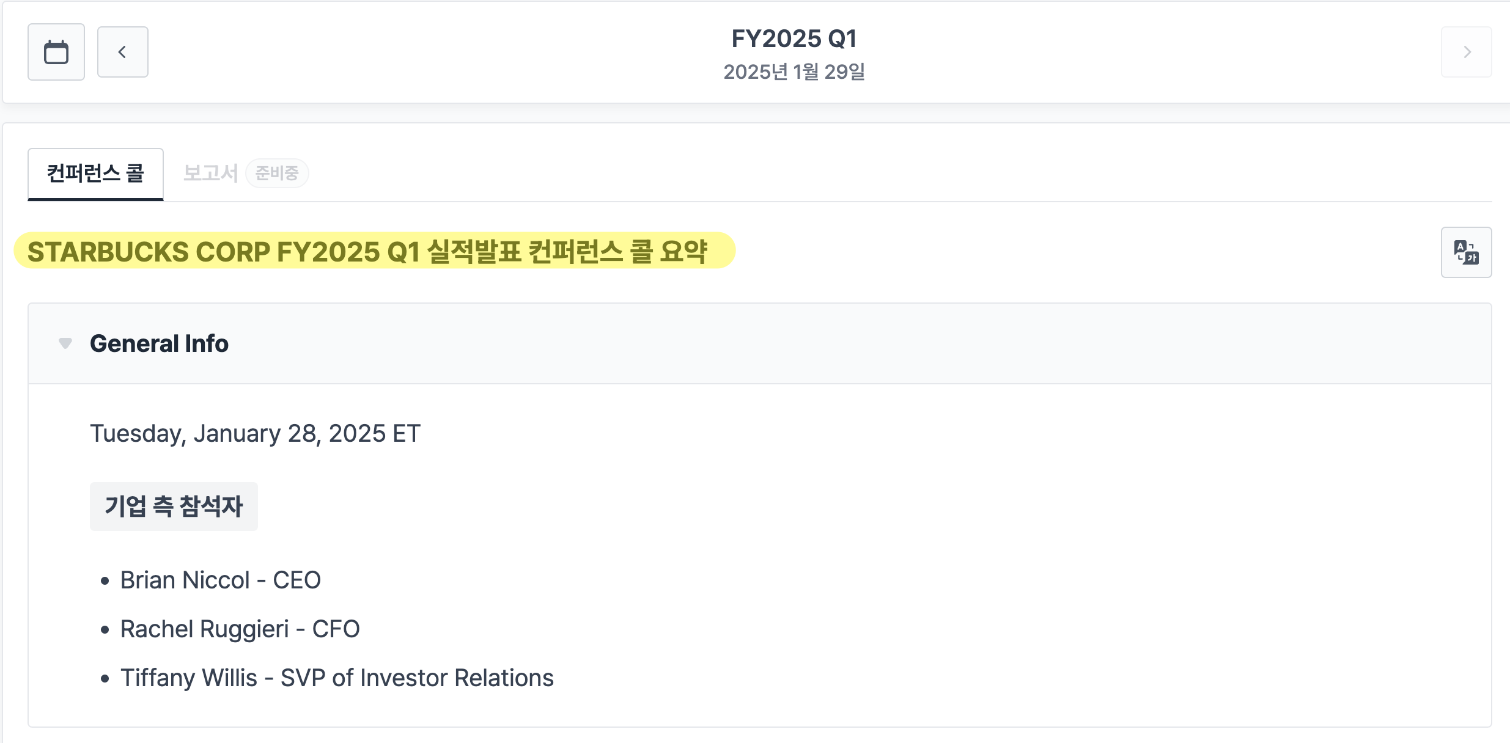Open the calendar date picker

(56, 52)
